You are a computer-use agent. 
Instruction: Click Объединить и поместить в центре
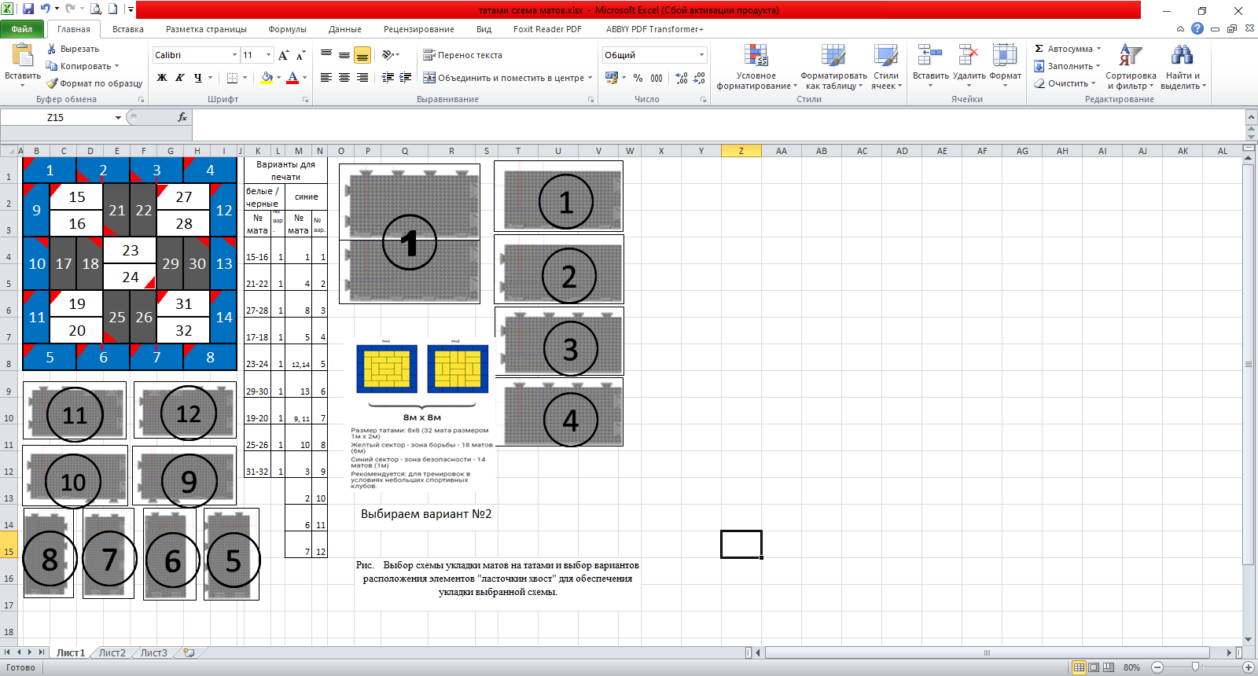(x=507, y=78)
